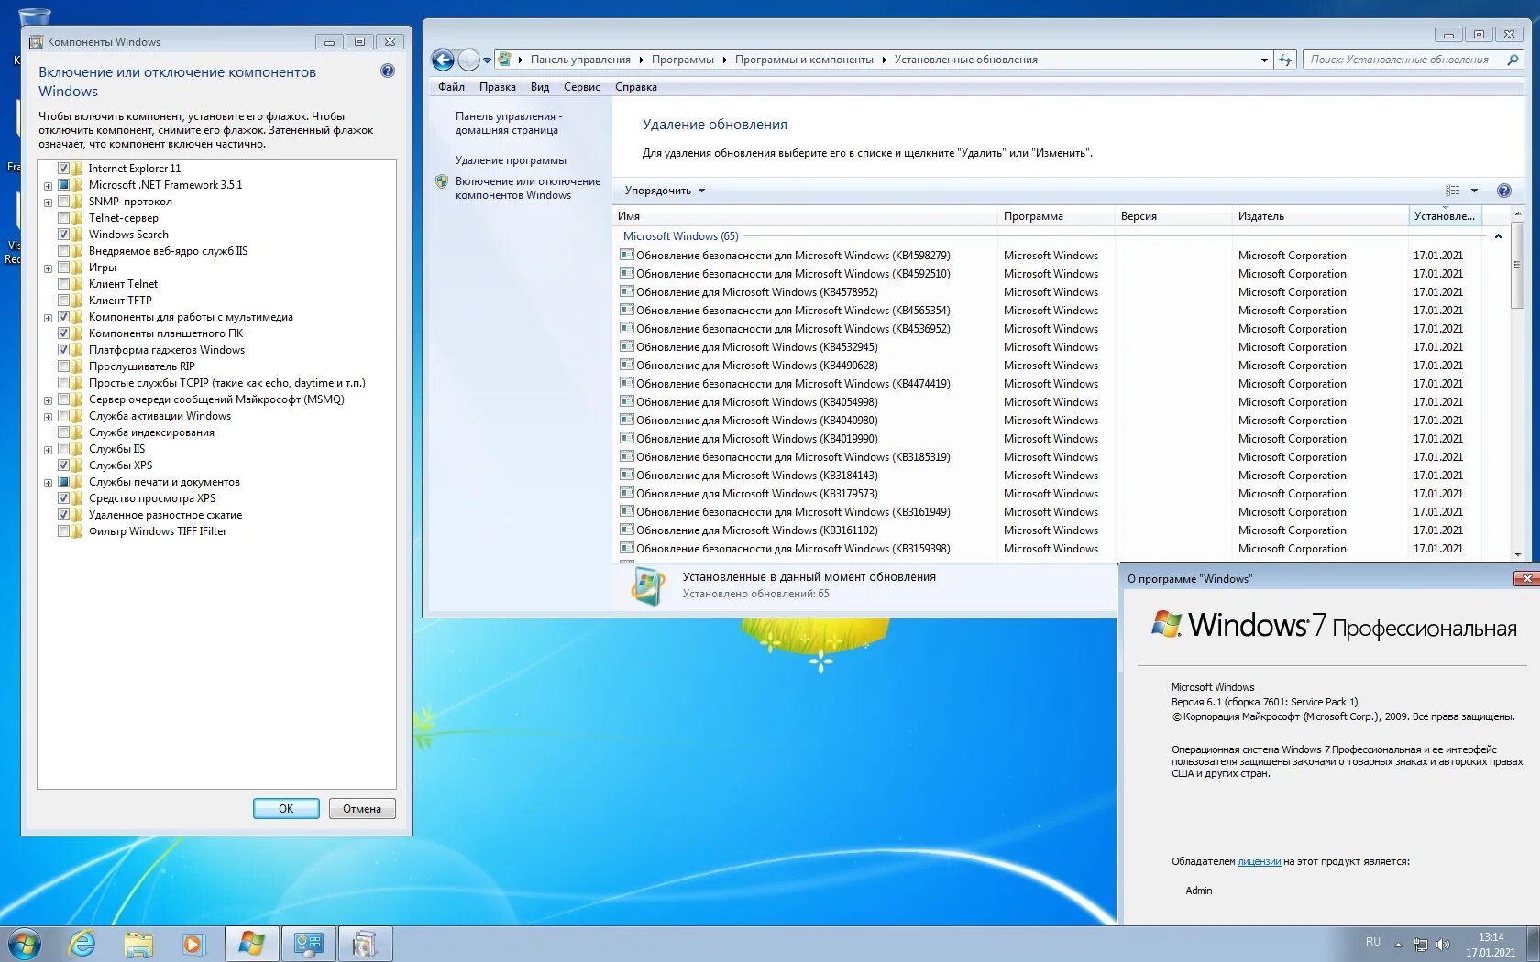Image resolution: width=1540 pixels, height=962 pixels.
Task: Open address bar history dropdown arrow
Action: [1264, 60]
